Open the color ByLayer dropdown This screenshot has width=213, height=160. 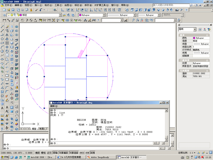pos(104,15)
